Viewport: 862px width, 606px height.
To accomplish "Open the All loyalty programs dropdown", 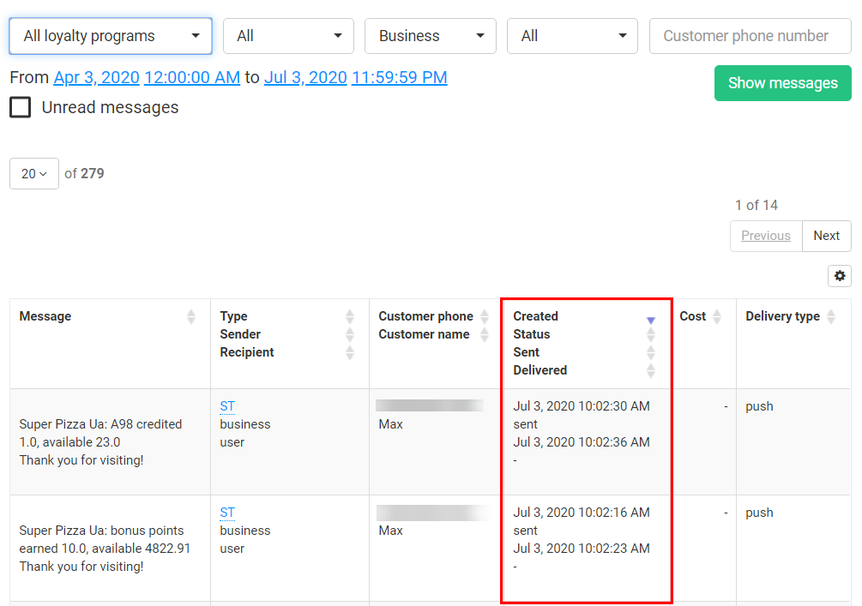I will [111, 36].
